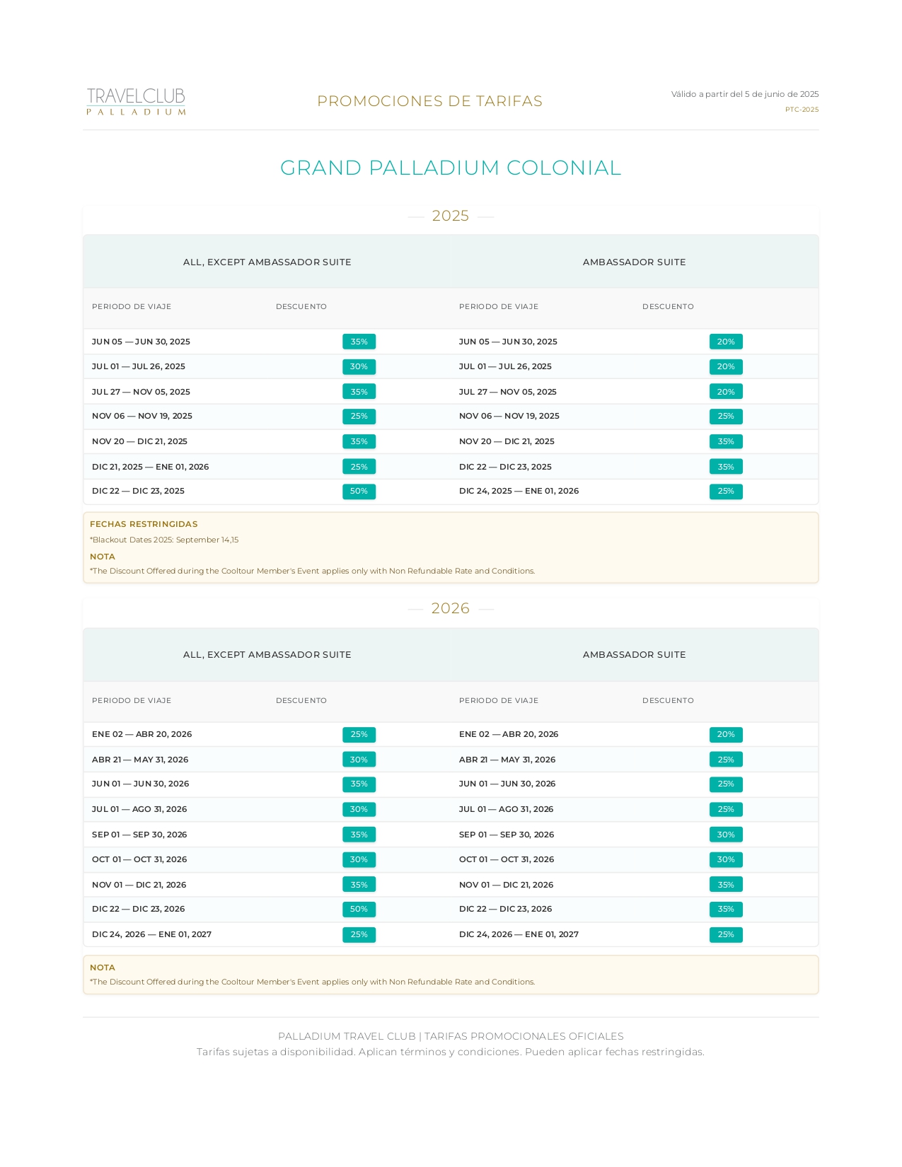Select the 'PROMOCIONES DE TARIFAS' page title
The width and height of the screenshot is (902, 1167).
pyautogui.click(x=429, y=101)
